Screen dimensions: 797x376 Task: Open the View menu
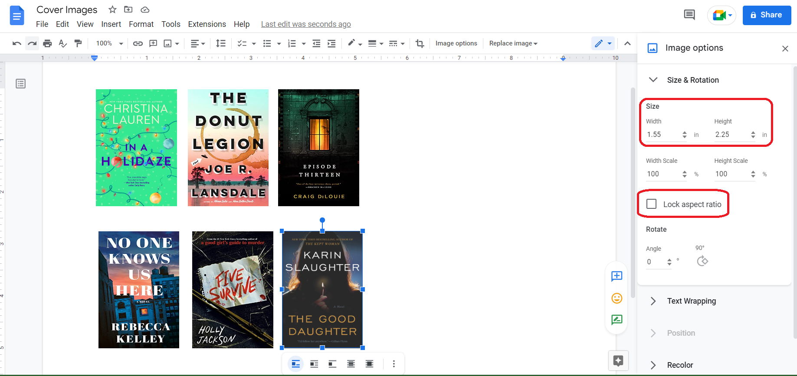pos(85,24)
